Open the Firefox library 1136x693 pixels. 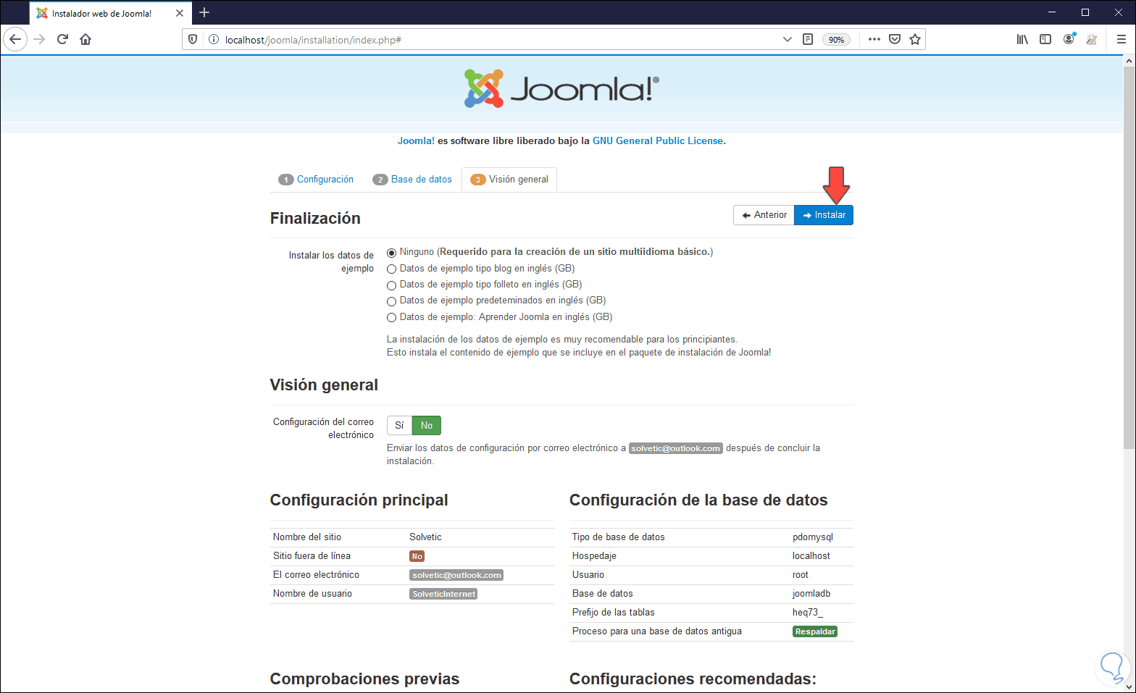pos(1022,39)
